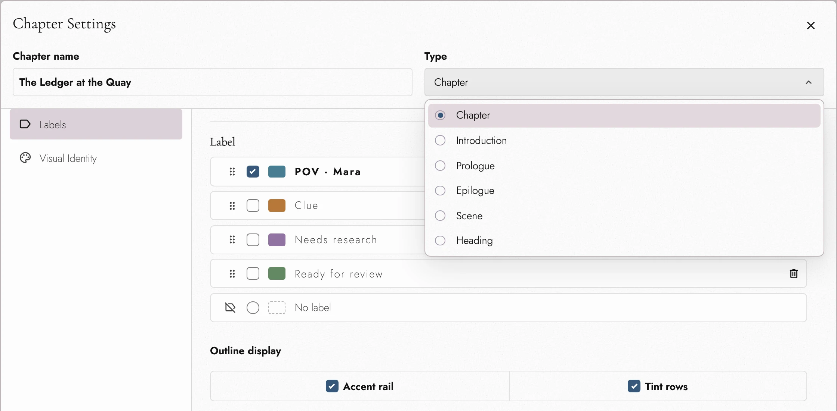This screenshot has height=411, width=837.
Task: Close the Chapter Settings dialog
Action: [810, 25]
